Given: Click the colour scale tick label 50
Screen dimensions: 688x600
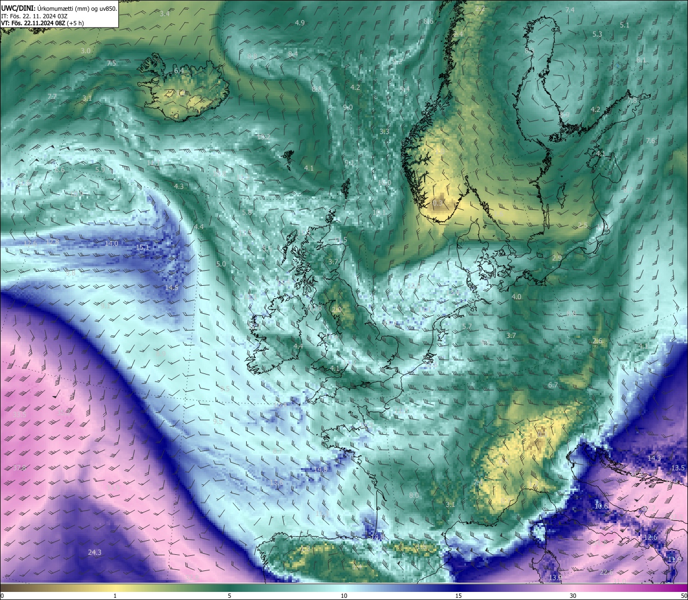Looking at the screenshot, I should pyautogui.click(x=683, y=596).
